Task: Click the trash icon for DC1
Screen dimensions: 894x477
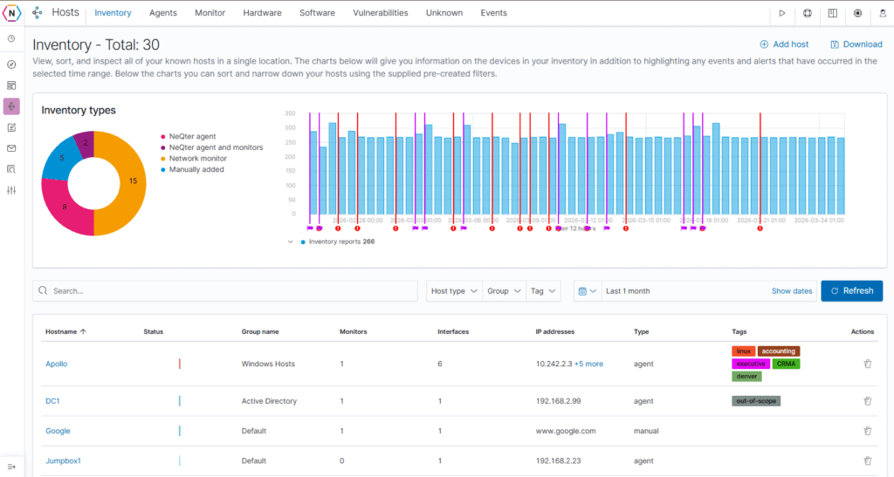Action: click(867, 401)
